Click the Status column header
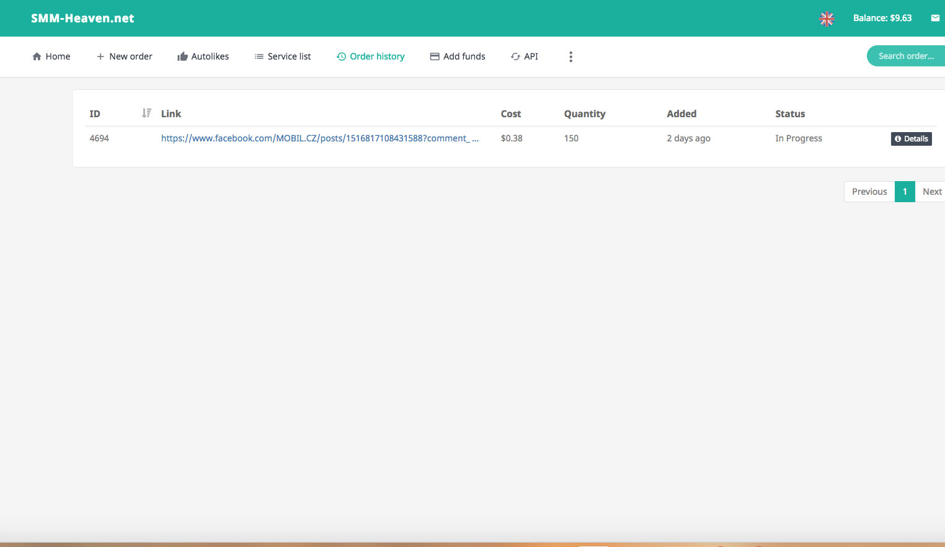Screen dimensions: 945x547 tap(790, 113)
